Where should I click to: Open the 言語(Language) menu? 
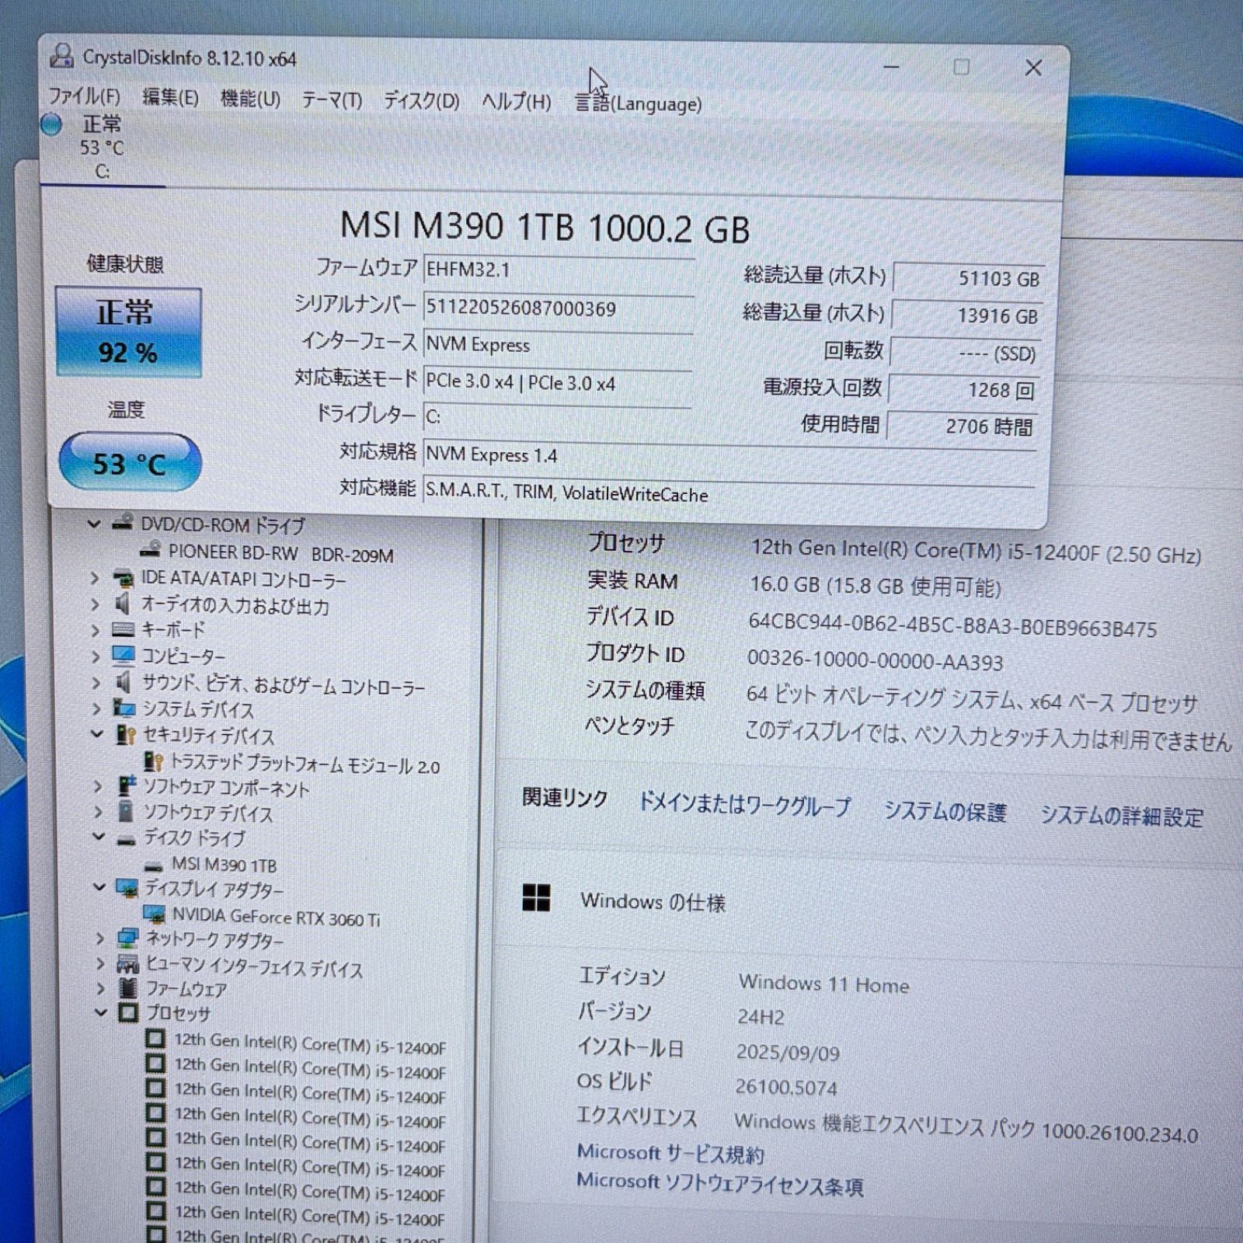pyautogui.click(x=638, y=103)
